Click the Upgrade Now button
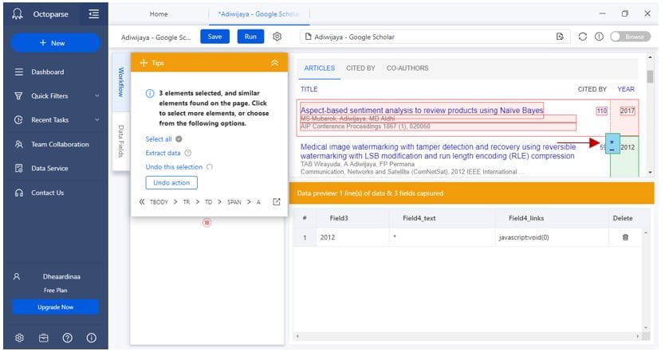The height and width of the screenshot is (351, 665). pos(55,306)
